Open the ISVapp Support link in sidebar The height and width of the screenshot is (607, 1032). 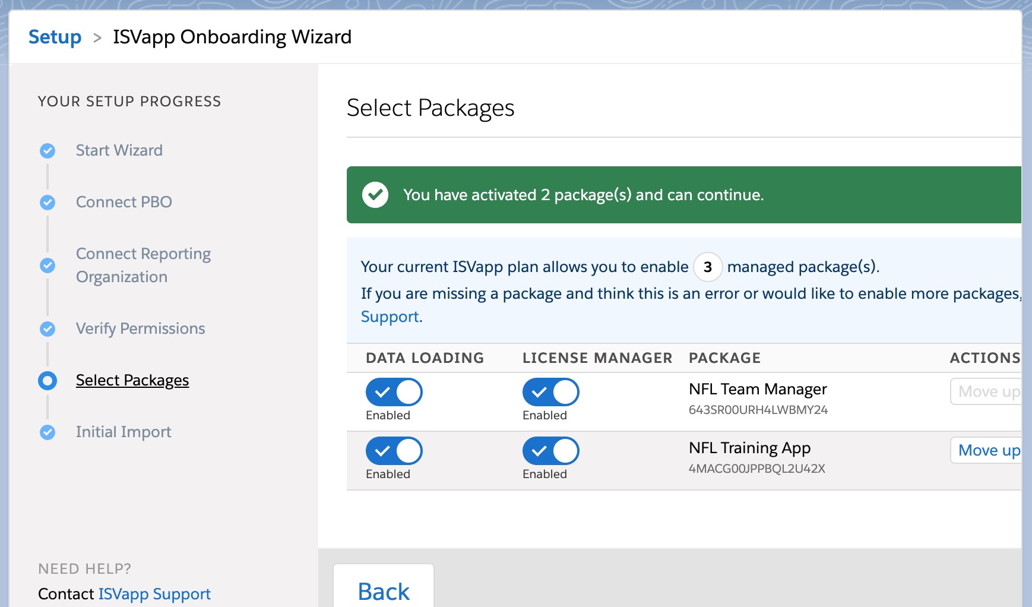click(x=154, y=594)
